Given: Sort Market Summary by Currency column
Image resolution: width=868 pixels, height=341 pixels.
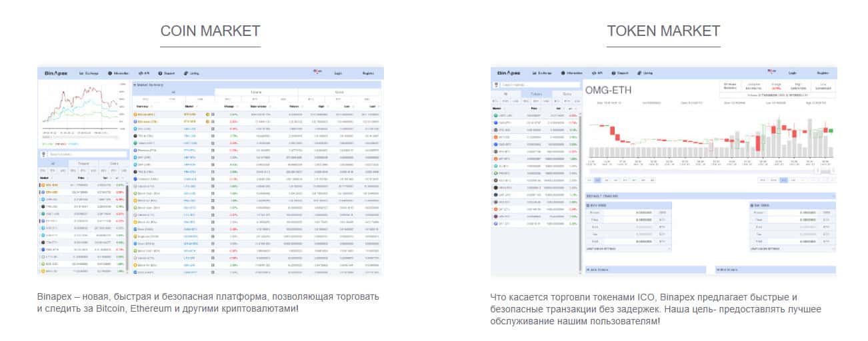Looking at the screenshot, I should coord(143,107).
